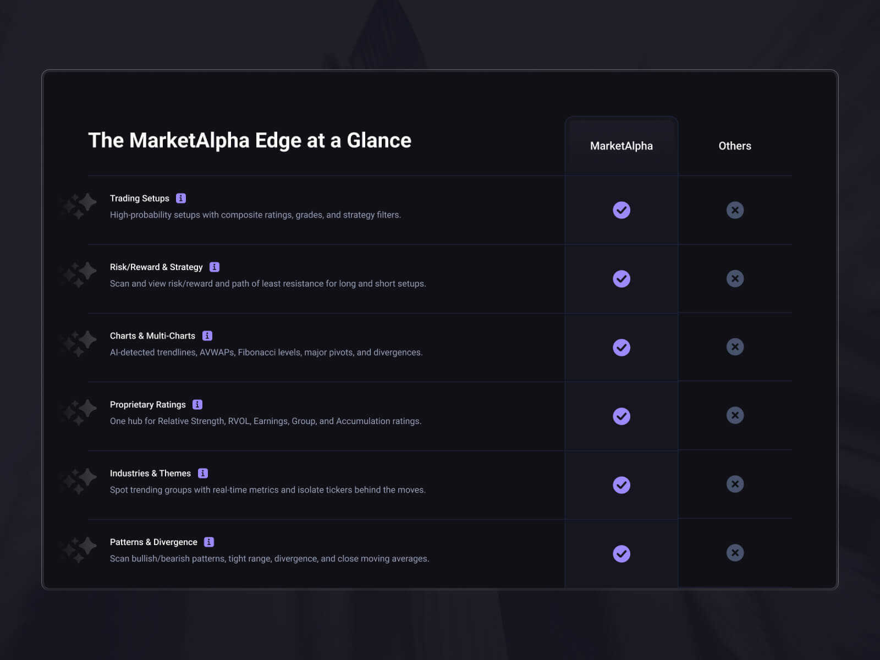Select the Others column header
The height and width of the screenshot is (660, 880).
[735, 146]
